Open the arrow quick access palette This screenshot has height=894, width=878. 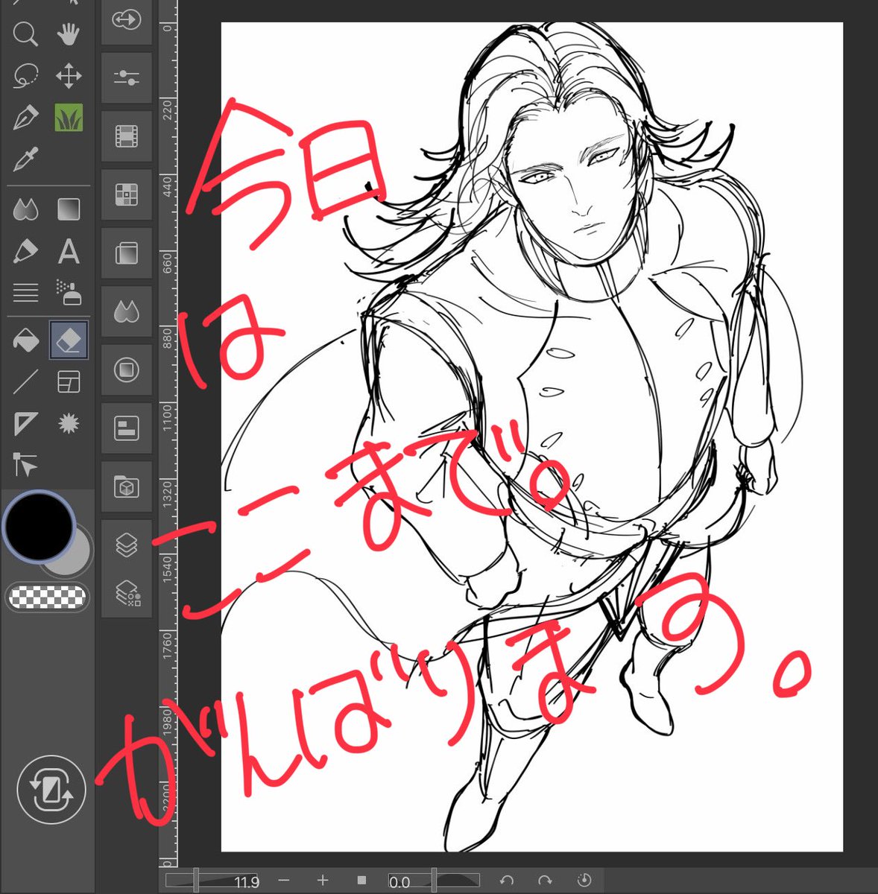coord(126,21)
